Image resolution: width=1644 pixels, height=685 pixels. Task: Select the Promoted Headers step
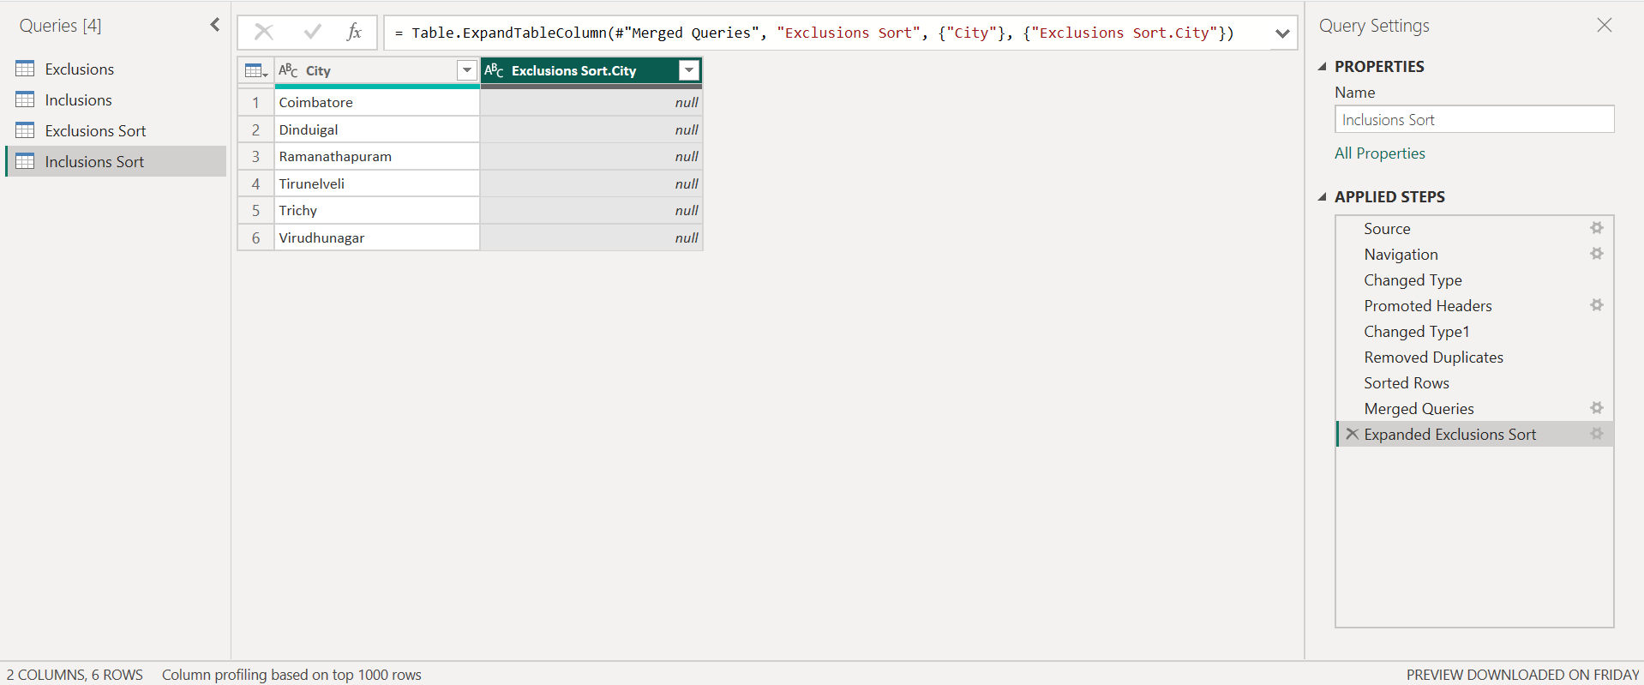coord(1474,306)
